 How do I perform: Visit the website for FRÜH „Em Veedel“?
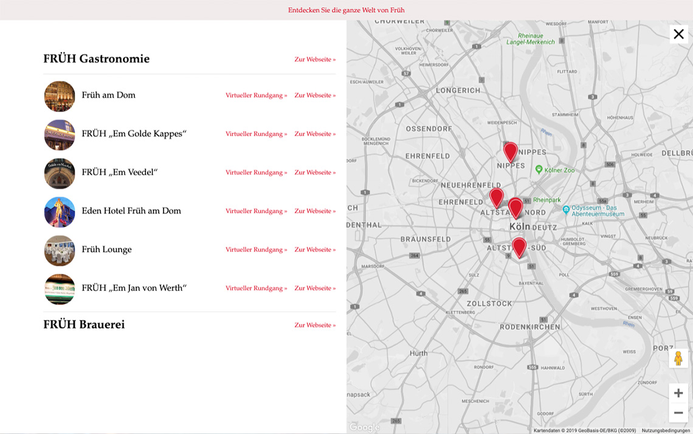click(x=315, y=173)
